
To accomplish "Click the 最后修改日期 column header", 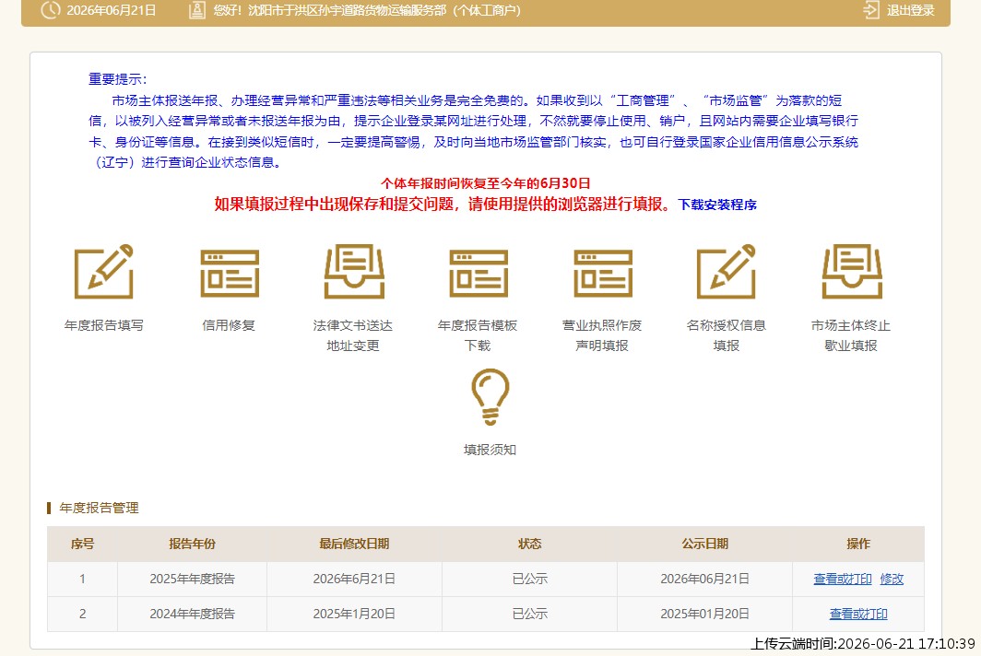I will tap(354, 545).
